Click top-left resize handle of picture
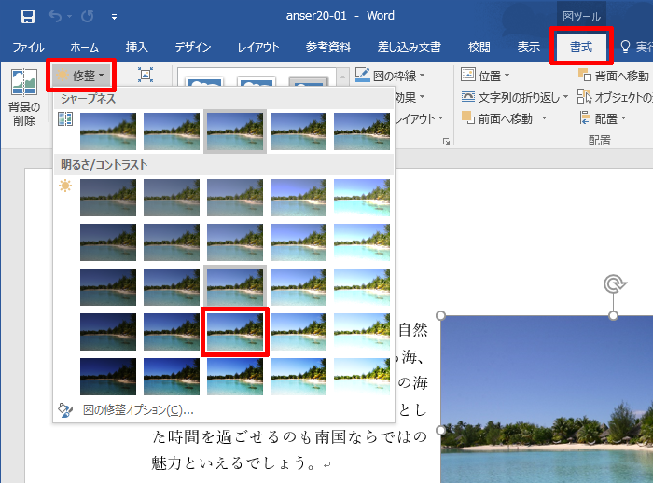 coord(440,315)
